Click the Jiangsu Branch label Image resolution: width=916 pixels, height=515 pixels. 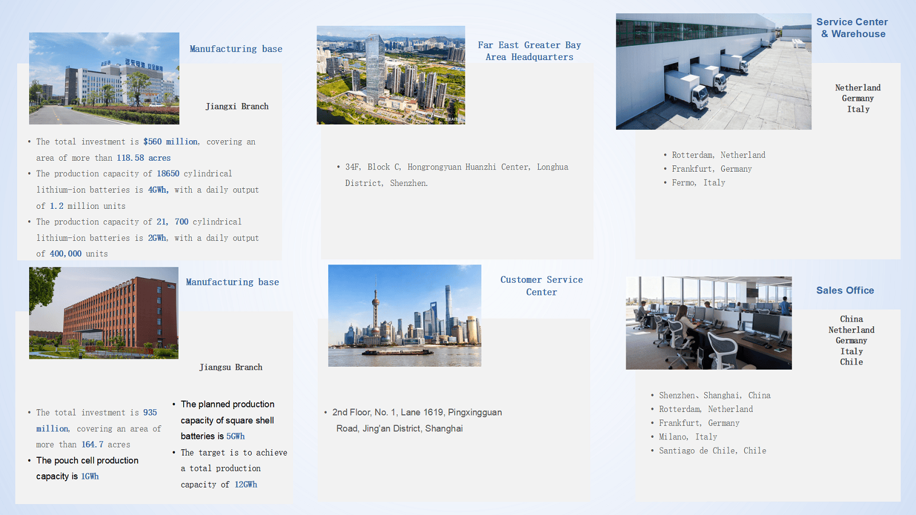click(x=231, y=367)
